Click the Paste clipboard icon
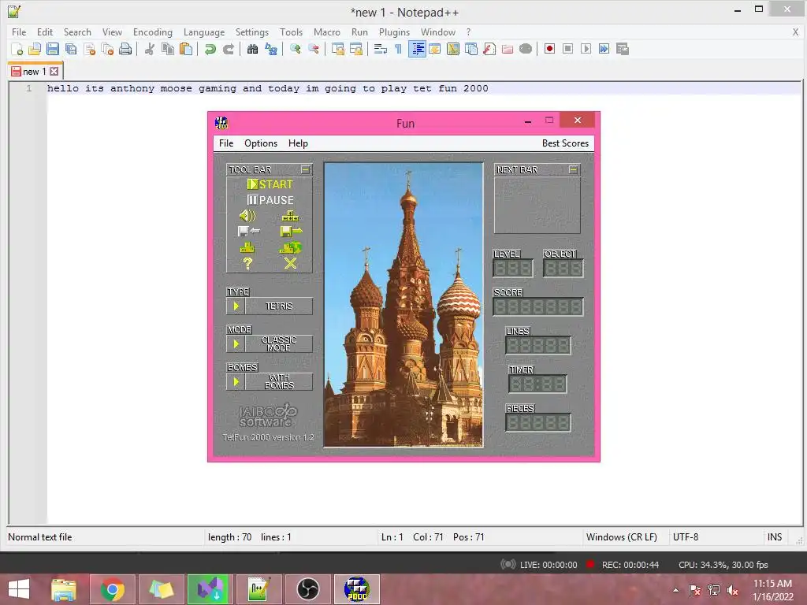 tap(186, 49)
